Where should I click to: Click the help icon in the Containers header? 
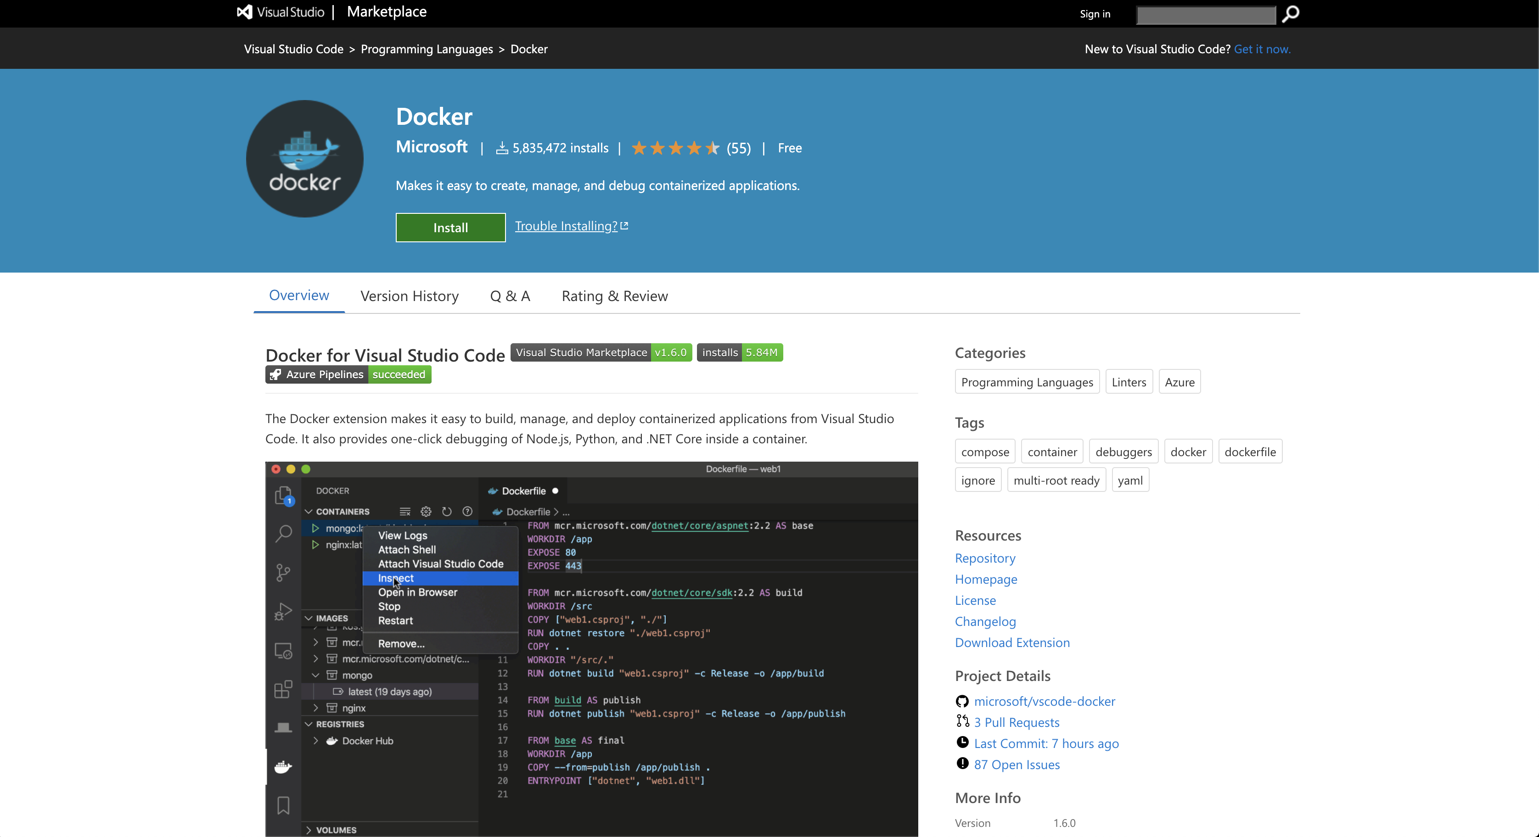pyautogui.click(x=467, y=512)
